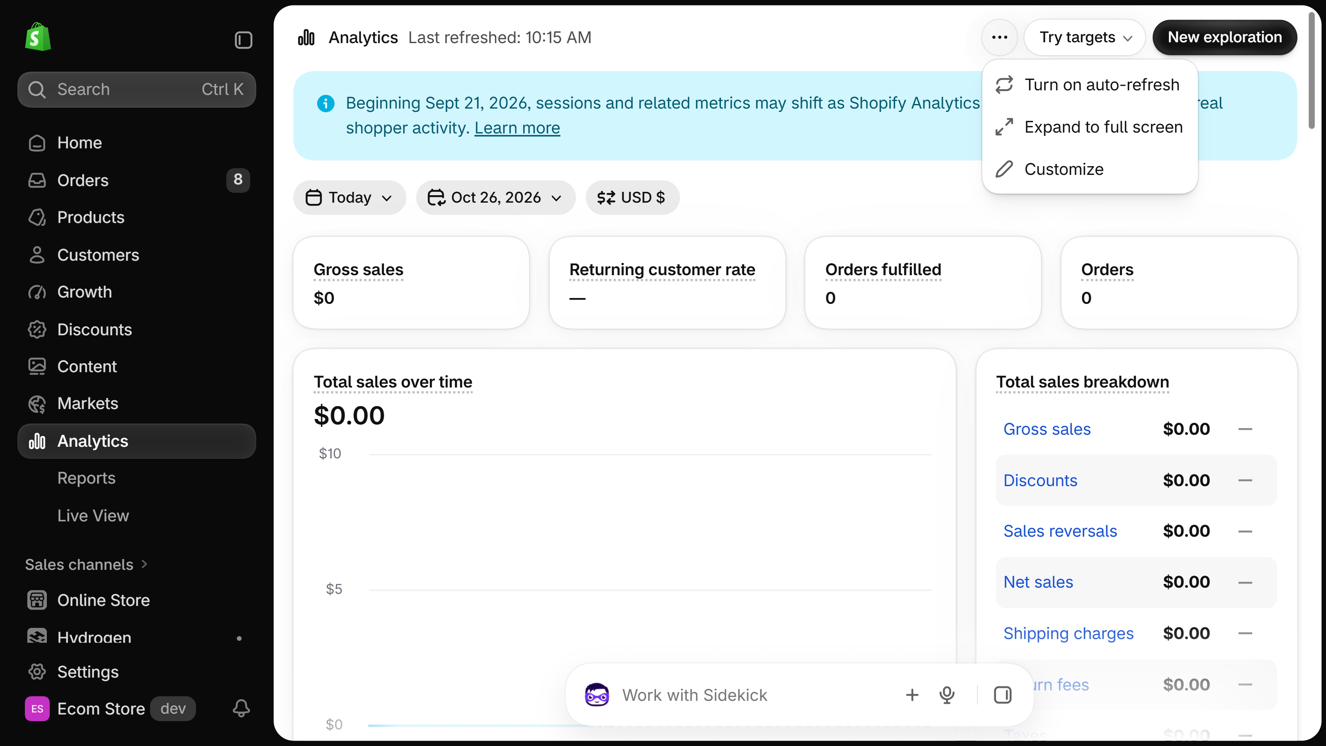The image size is (1326, 746).
Task: Open the Try targets dropdown
Action: point(1084,37)
